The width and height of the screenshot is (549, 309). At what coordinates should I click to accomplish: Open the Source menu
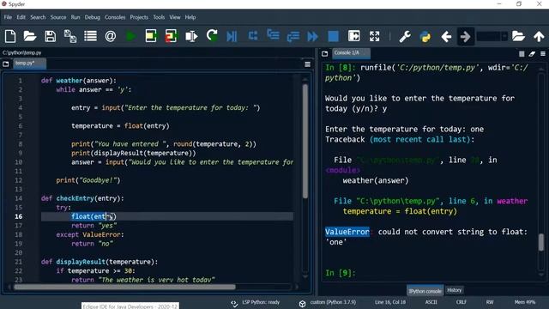click(58, 17)
